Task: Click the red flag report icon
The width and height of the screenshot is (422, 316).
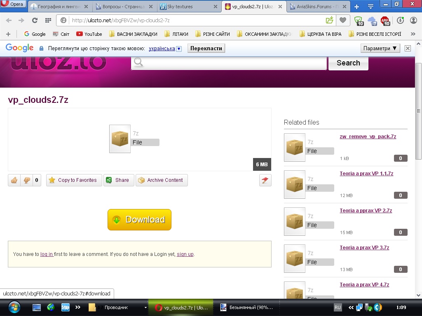Action: [x=265, y=180]
